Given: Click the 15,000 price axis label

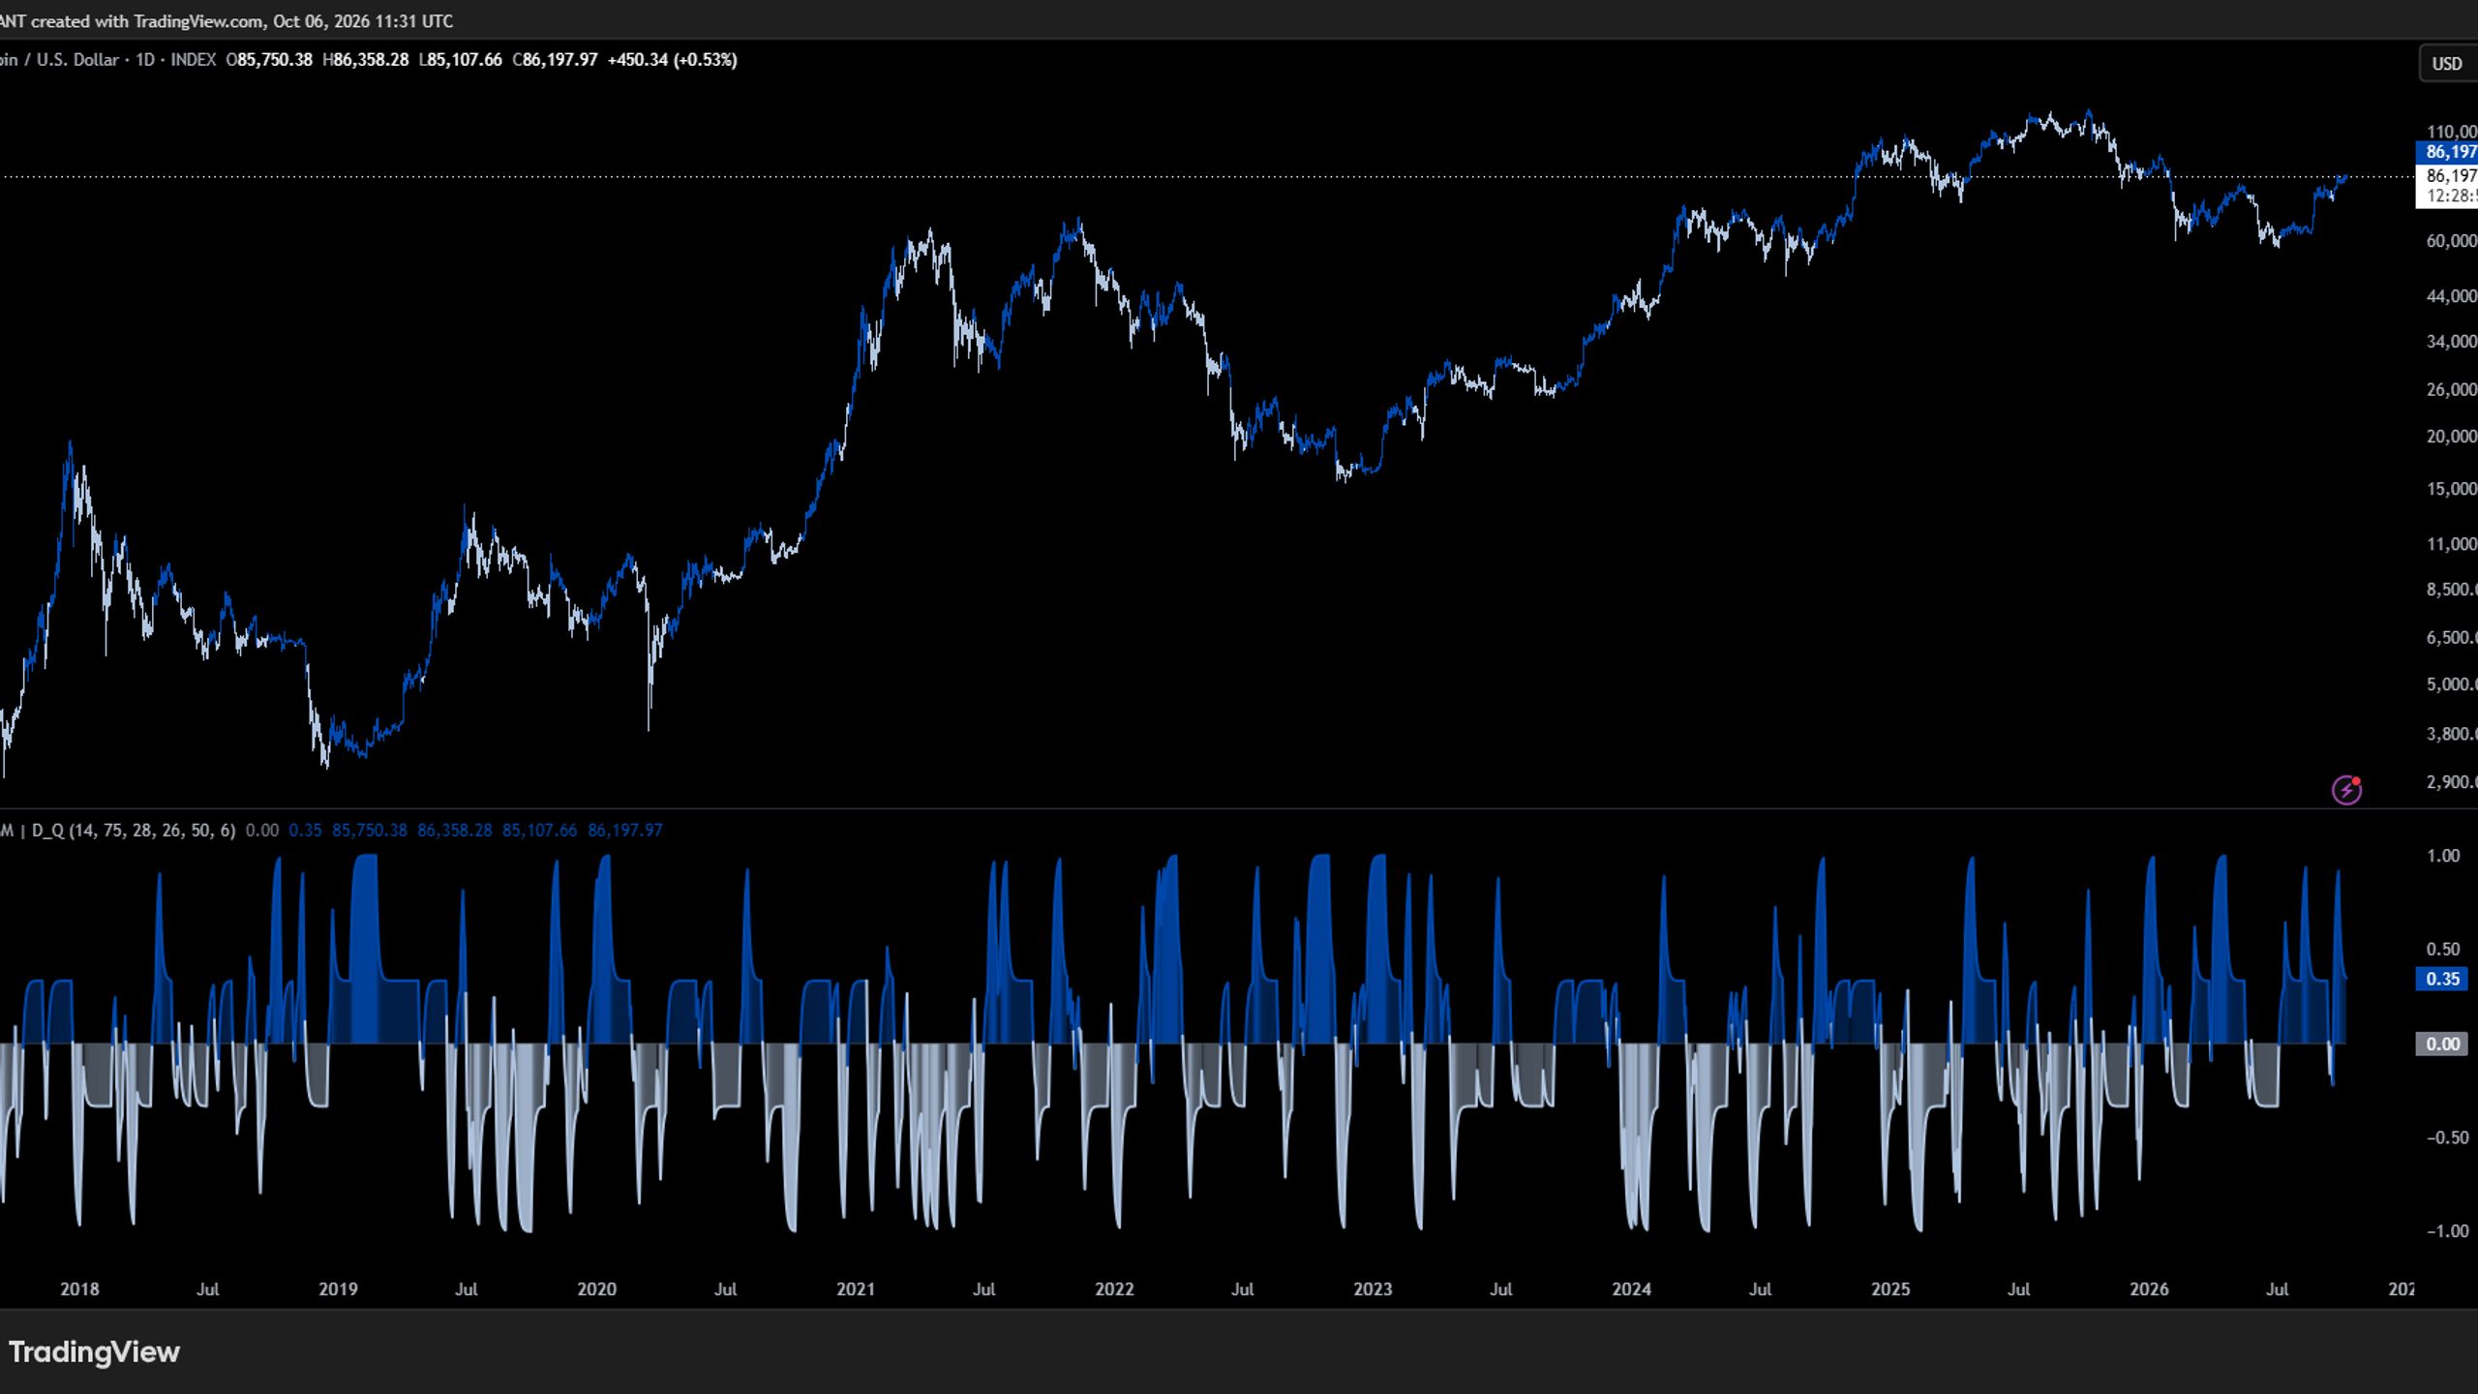Looking at the screenshot, I should coord(2451,488).
